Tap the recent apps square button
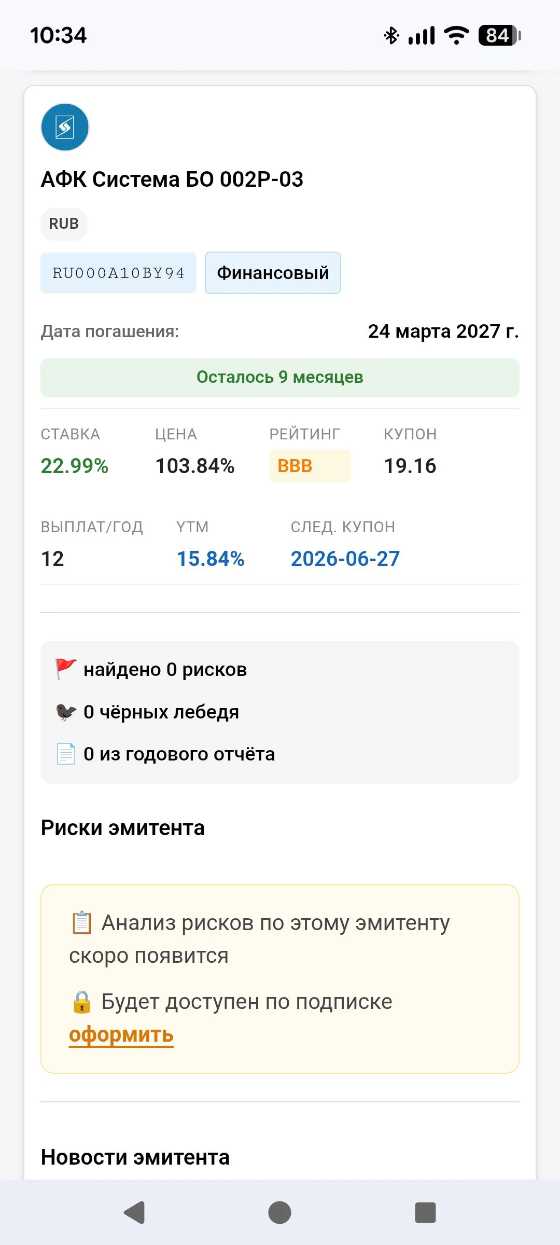The height and width of the screenshot is (1245, 560). click(425, 1212)
